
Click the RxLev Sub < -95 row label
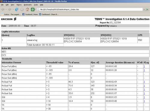[x=9, y=74]
